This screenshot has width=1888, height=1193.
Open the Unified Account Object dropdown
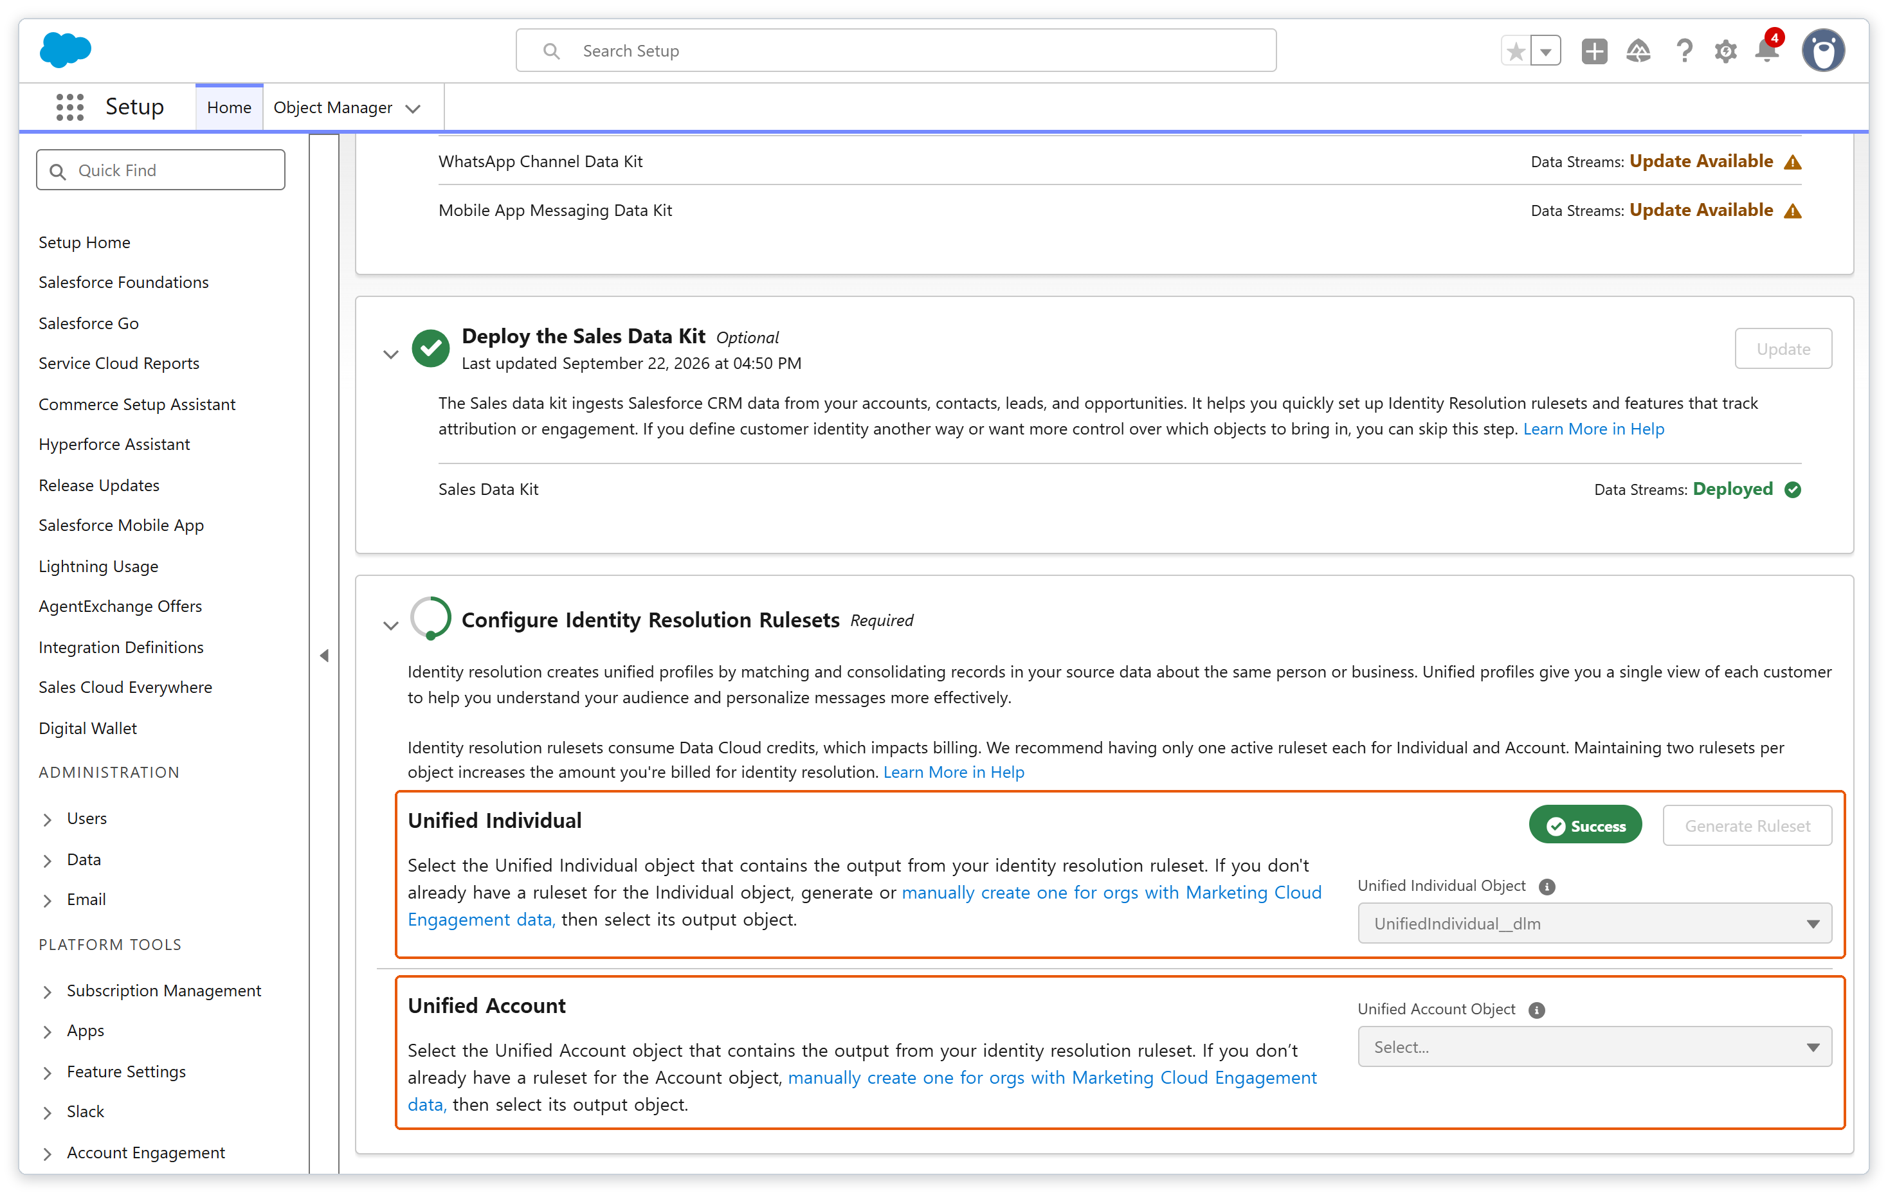point(1594,1047)
